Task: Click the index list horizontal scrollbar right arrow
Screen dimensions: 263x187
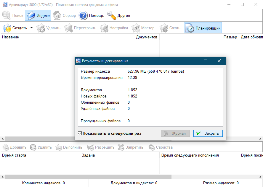Action: (x=260, y=139)
